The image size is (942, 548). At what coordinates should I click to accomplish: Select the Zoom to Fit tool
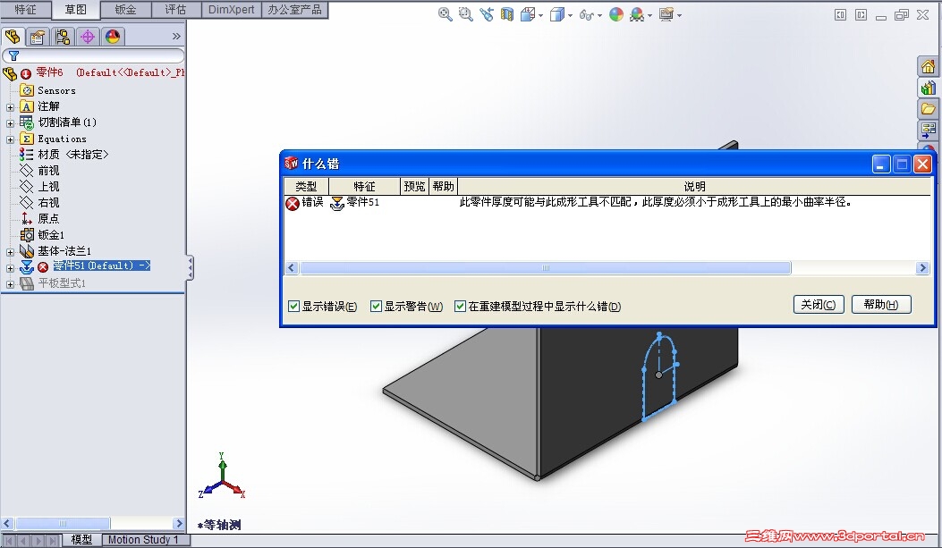[x=444, y=15]
